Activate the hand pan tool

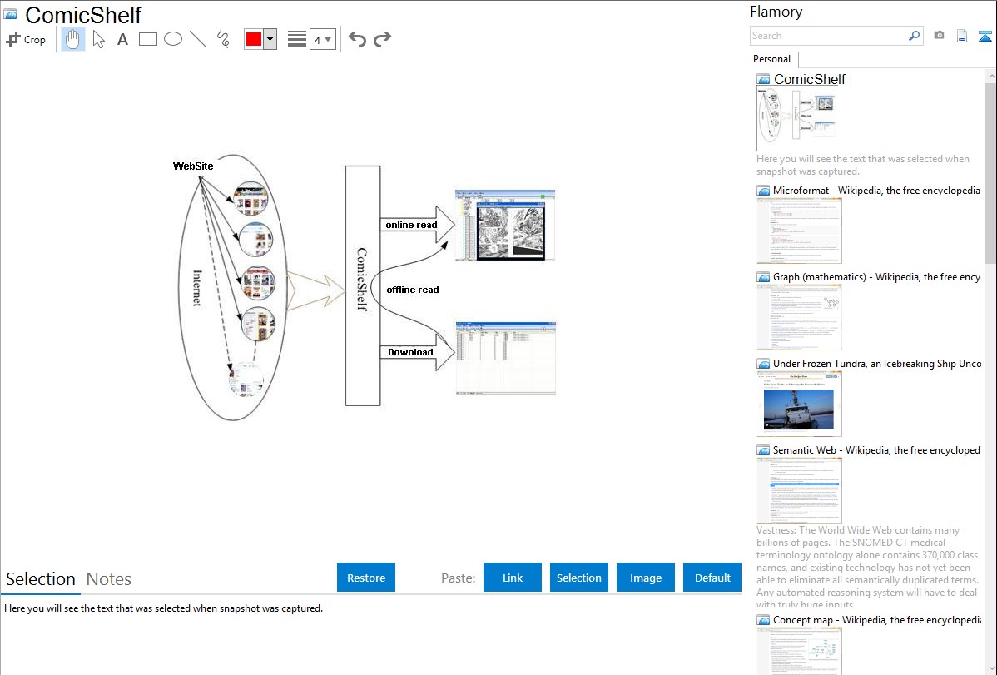click(x=73, y=39)
